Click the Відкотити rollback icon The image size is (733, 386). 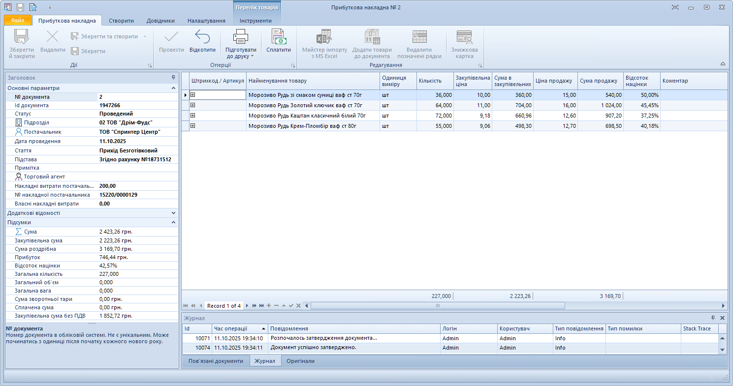click(x=202, y=37)
